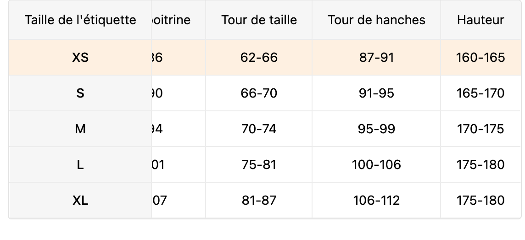
Task: Select the XL size label
Action: pos(80,201)
